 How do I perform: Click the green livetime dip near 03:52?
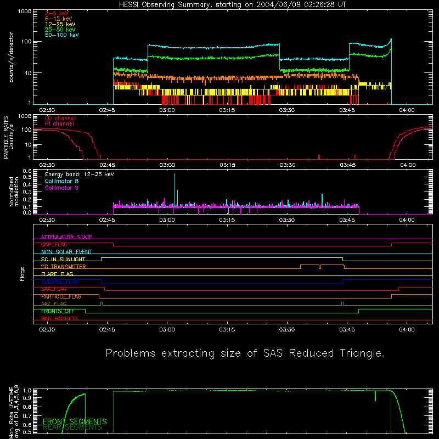[x=375, y=396]
